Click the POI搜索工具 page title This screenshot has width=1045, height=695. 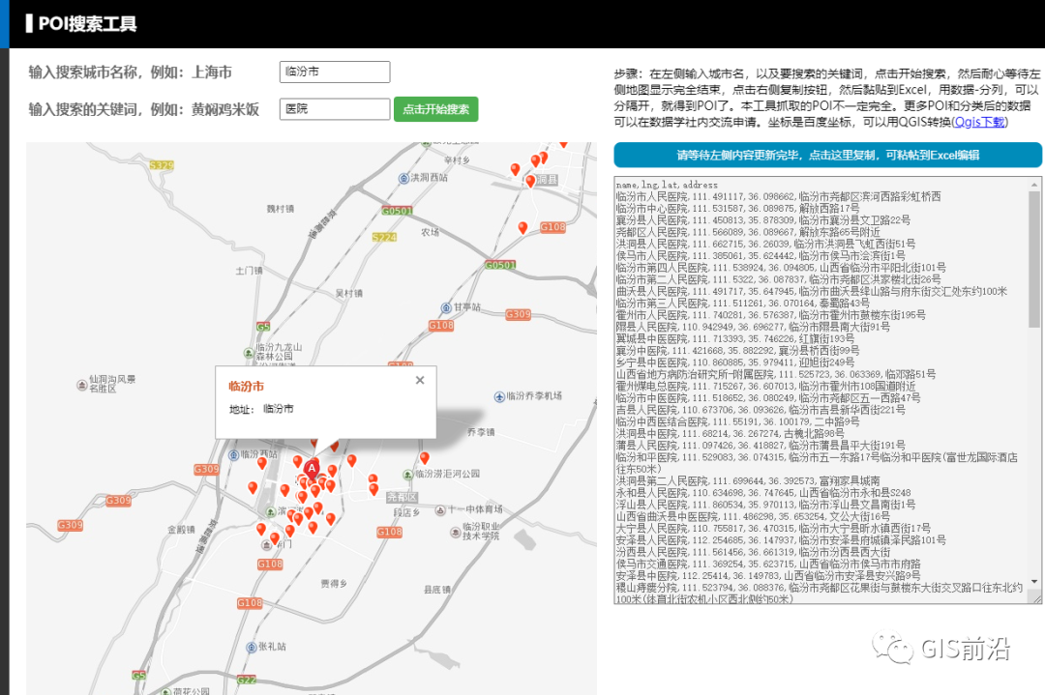[x=87, y=24]
